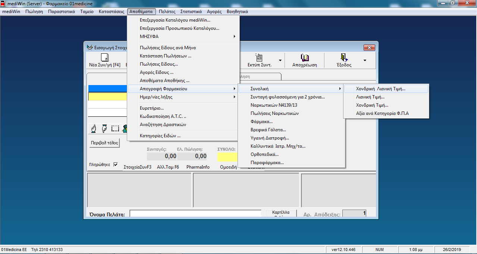Viewport: 477px width, 254px height.
Task: Select the Πωλήσεις Είδους... menu entry
Action: click(183, 64)
